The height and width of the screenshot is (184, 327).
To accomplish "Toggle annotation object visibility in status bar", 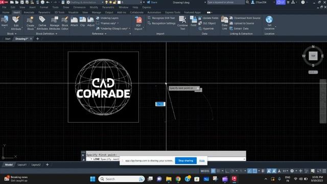I will click(x=269, y=171).
